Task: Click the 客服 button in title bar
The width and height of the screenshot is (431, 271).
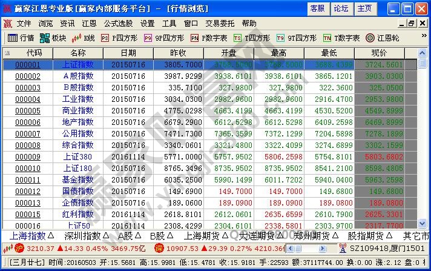Action: 318,9
